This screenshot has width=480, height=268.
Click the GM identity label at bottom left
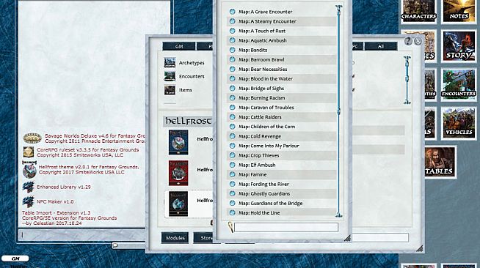click(15, 258)
